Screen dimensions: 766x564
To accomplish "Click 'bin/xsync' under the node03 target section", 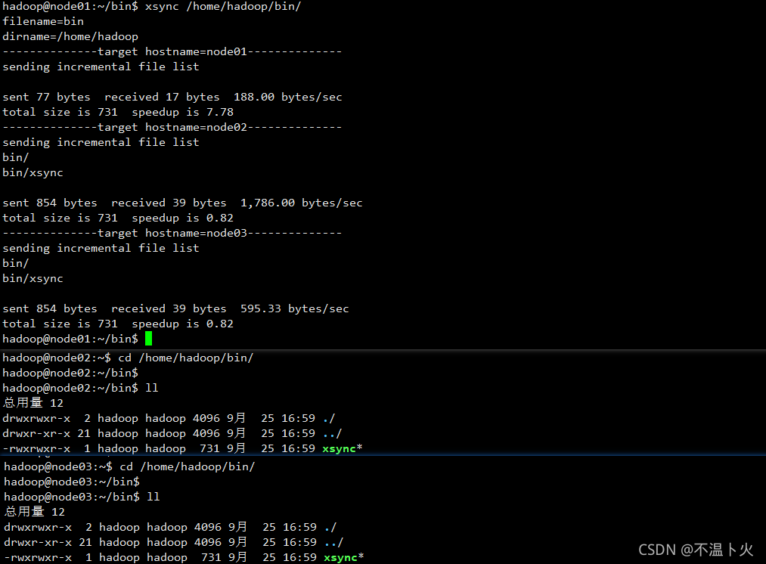I will point(33,279).
